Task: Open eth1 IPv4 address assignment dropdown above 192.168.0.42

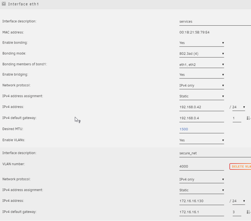Action: point(202,96)
